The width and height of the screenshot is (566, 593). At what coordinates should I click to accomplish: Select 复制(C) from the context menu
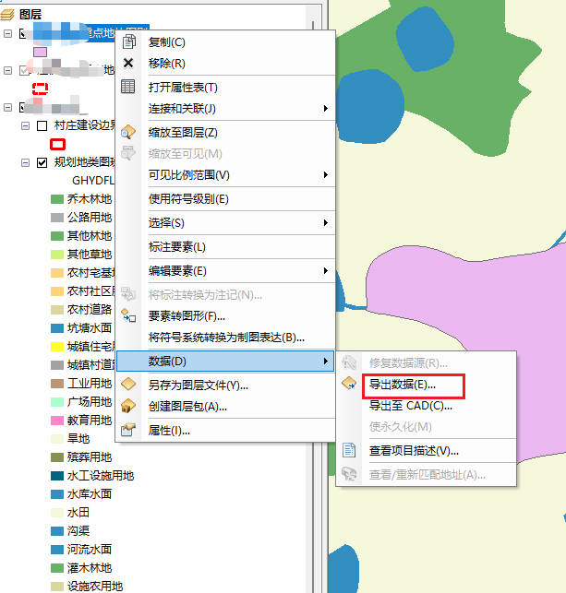[167, 42]
